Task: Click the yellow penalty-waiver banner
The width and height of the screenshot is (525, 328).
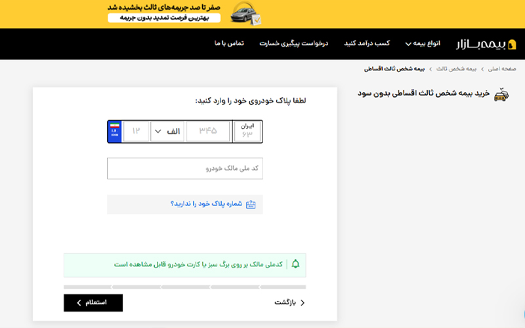Action: 262,14
